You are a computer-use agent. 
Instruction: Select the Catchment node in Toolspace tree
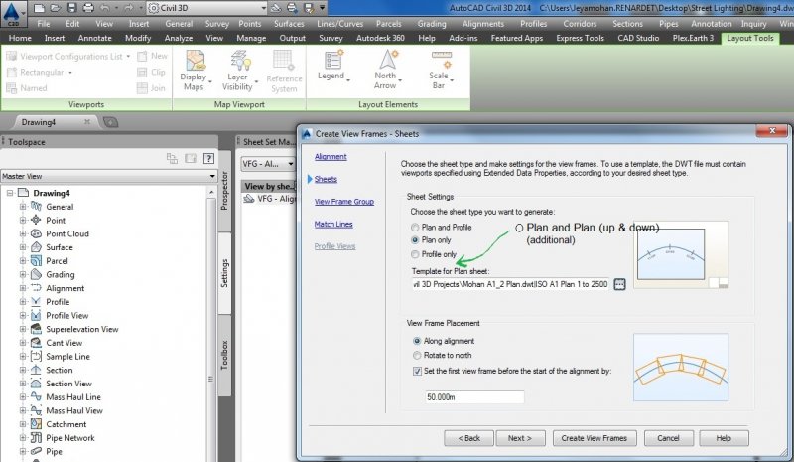[x=66, y=424]
